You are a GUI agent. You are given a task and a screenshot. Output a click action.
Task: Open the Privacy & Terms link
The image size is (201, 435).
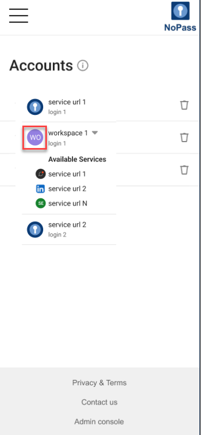pyautogui.click(x=99, y=383)
